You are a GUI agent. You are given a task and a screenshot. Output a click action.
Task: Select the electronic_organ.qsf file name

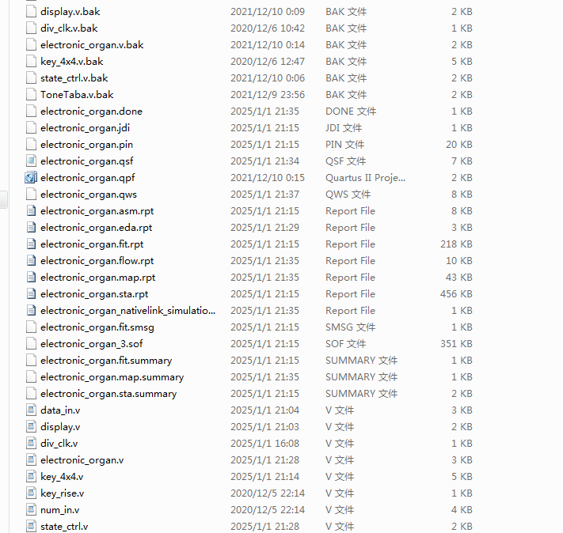tap(87, 161)
